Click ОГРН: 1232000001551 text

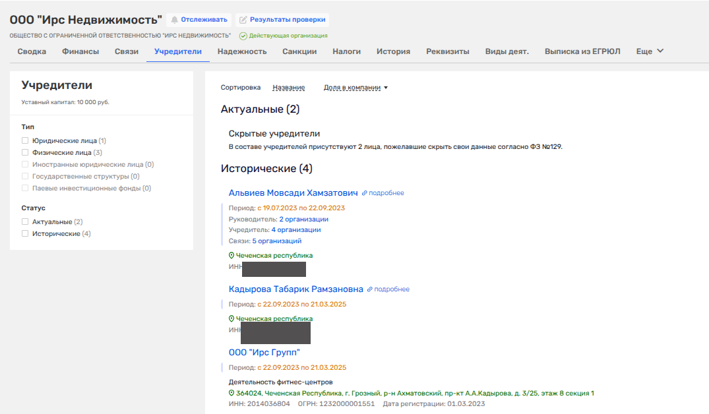(336, 403)
